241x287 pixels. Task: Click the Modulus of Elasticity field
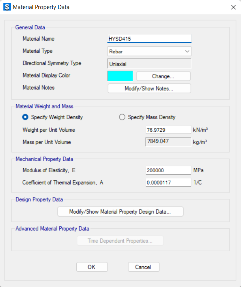(x=168, y=170)
